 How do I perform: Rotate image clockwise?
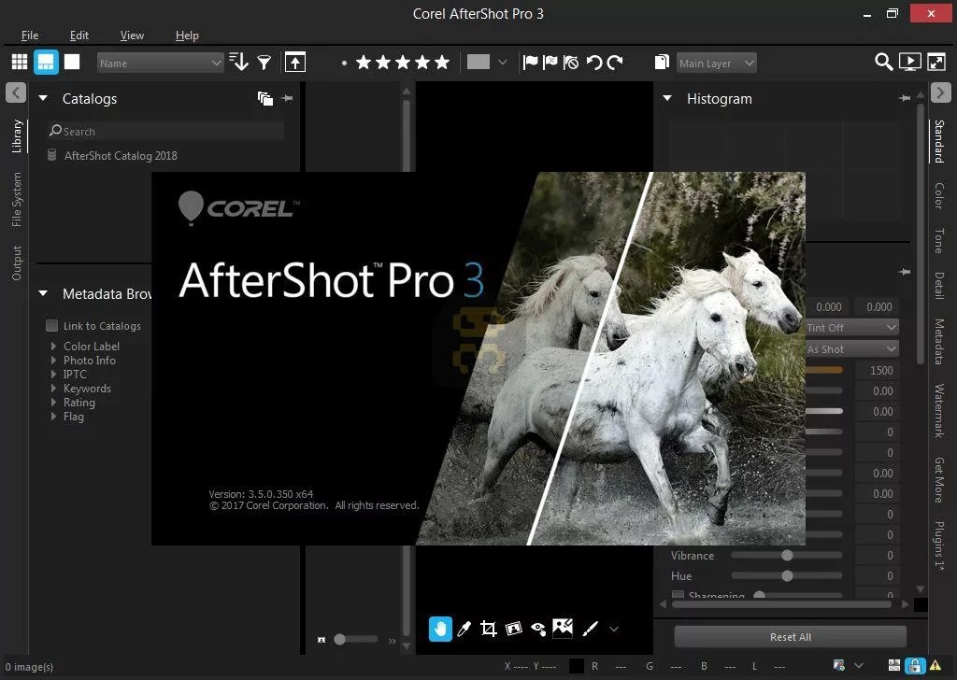pos(615,63)
